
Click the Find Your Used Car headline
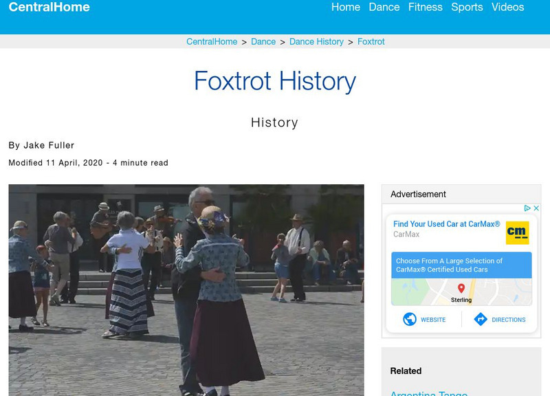(x=446, y=223)
